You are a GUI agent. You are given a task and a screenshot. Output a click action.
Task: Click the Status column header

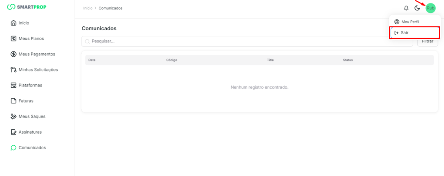click(348, 60)
